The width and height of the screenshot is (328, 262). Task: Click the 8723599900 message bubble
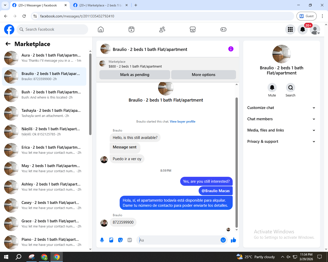123,222
